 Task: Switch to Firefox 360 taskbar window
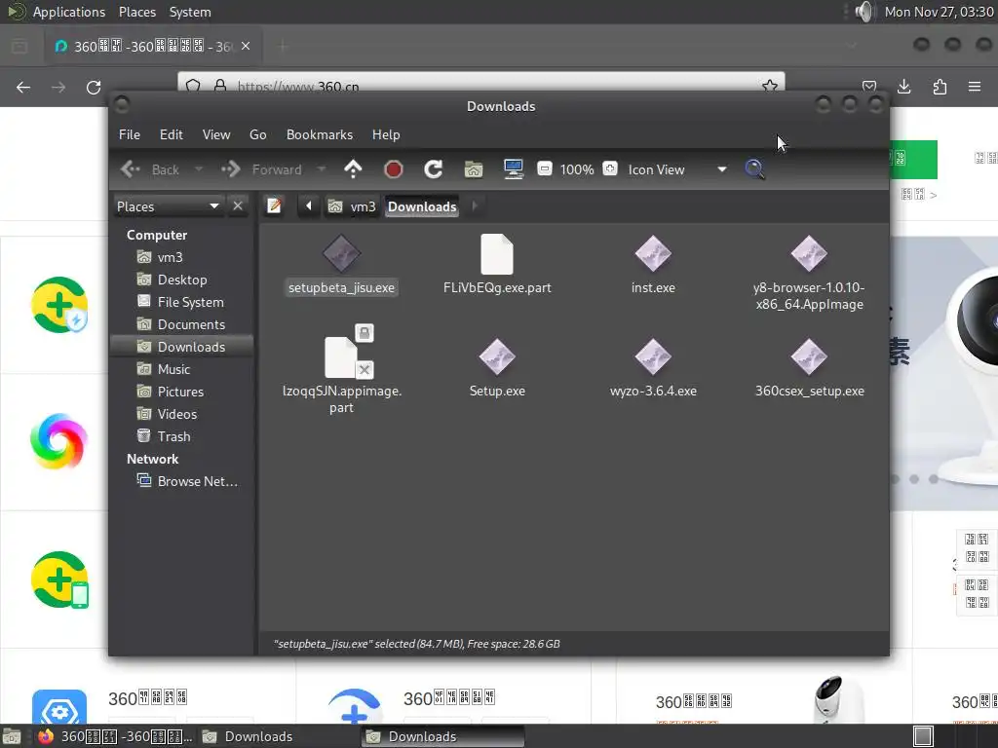(x=115, y=736)
